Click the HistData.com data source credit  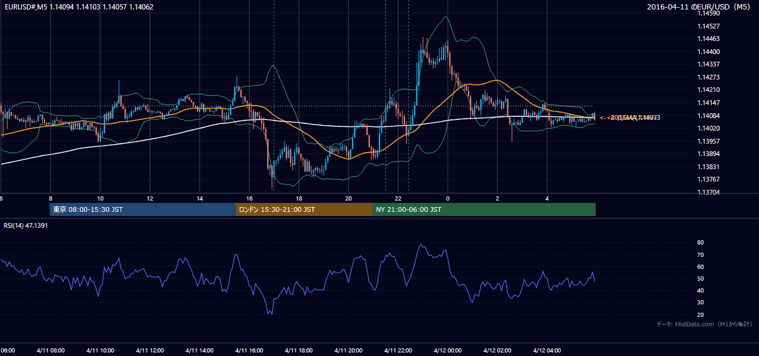coord(704,324)
